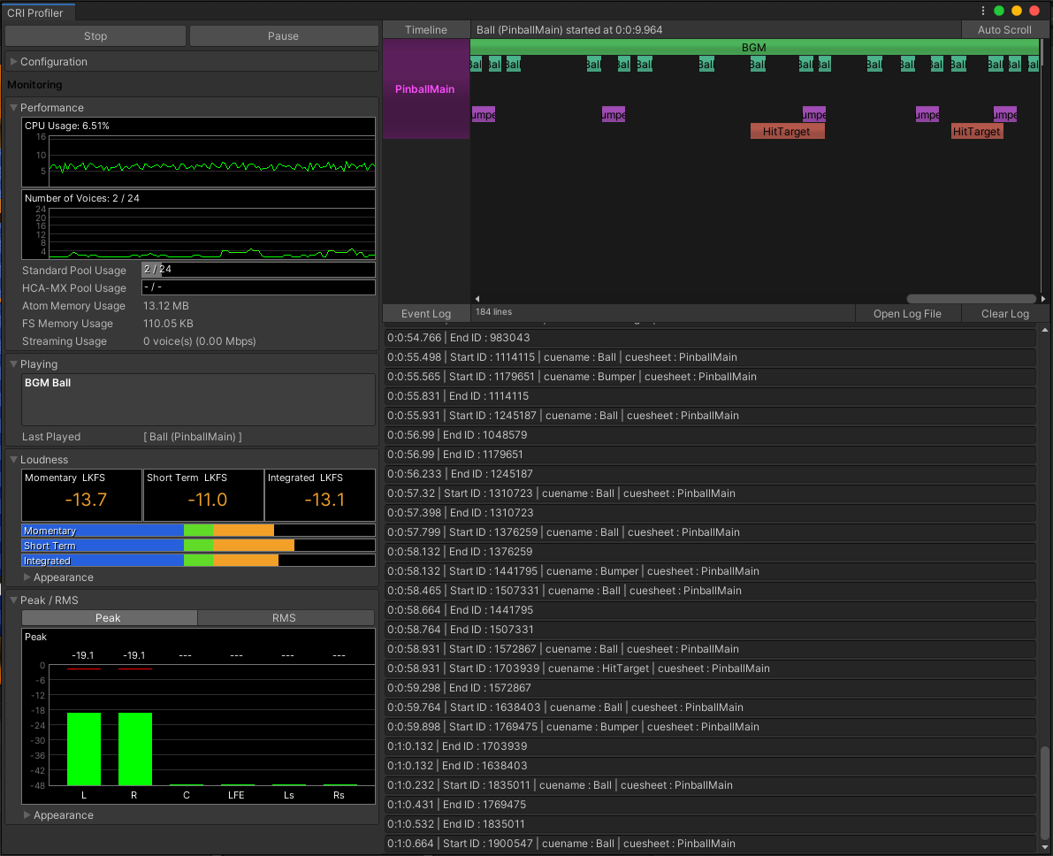The image size is (1053, 856).
Task: Toggle Auto Scroll on the timeline
Action: click(1005, 29)
